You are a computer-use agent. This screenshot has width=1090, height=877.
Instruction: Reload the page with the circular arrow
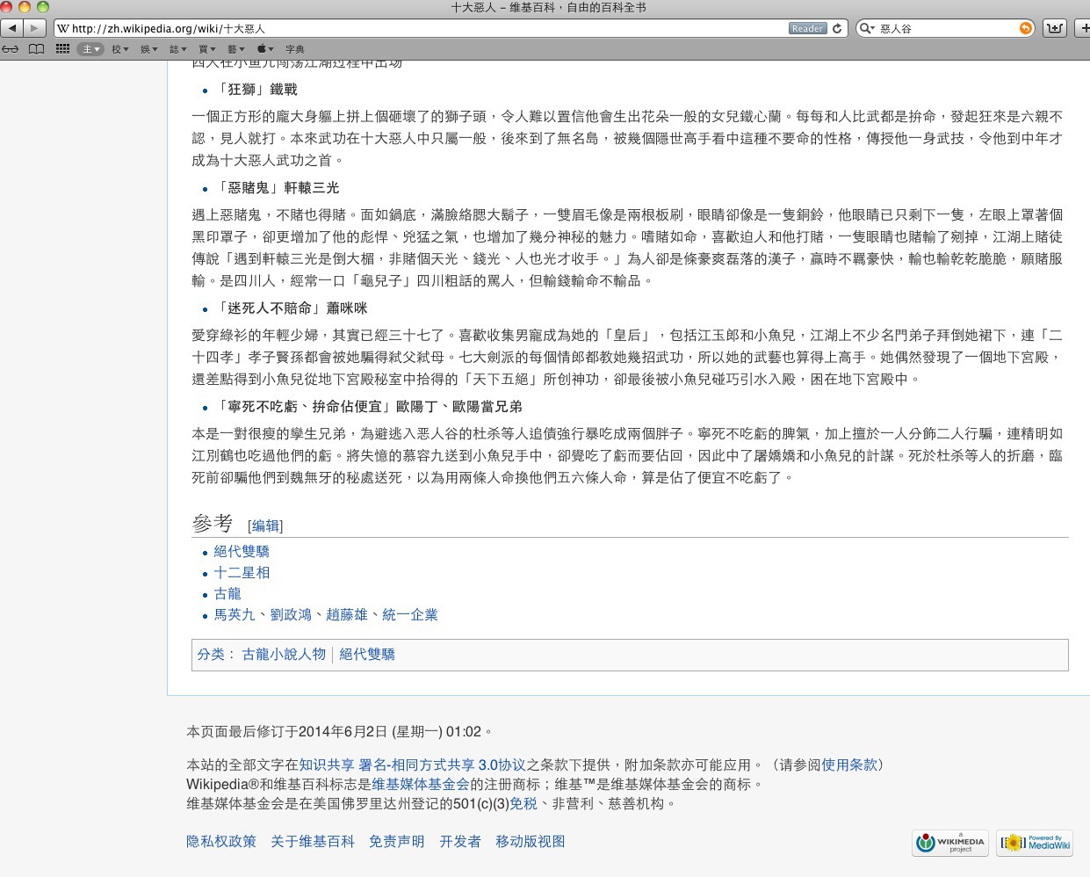837,28
